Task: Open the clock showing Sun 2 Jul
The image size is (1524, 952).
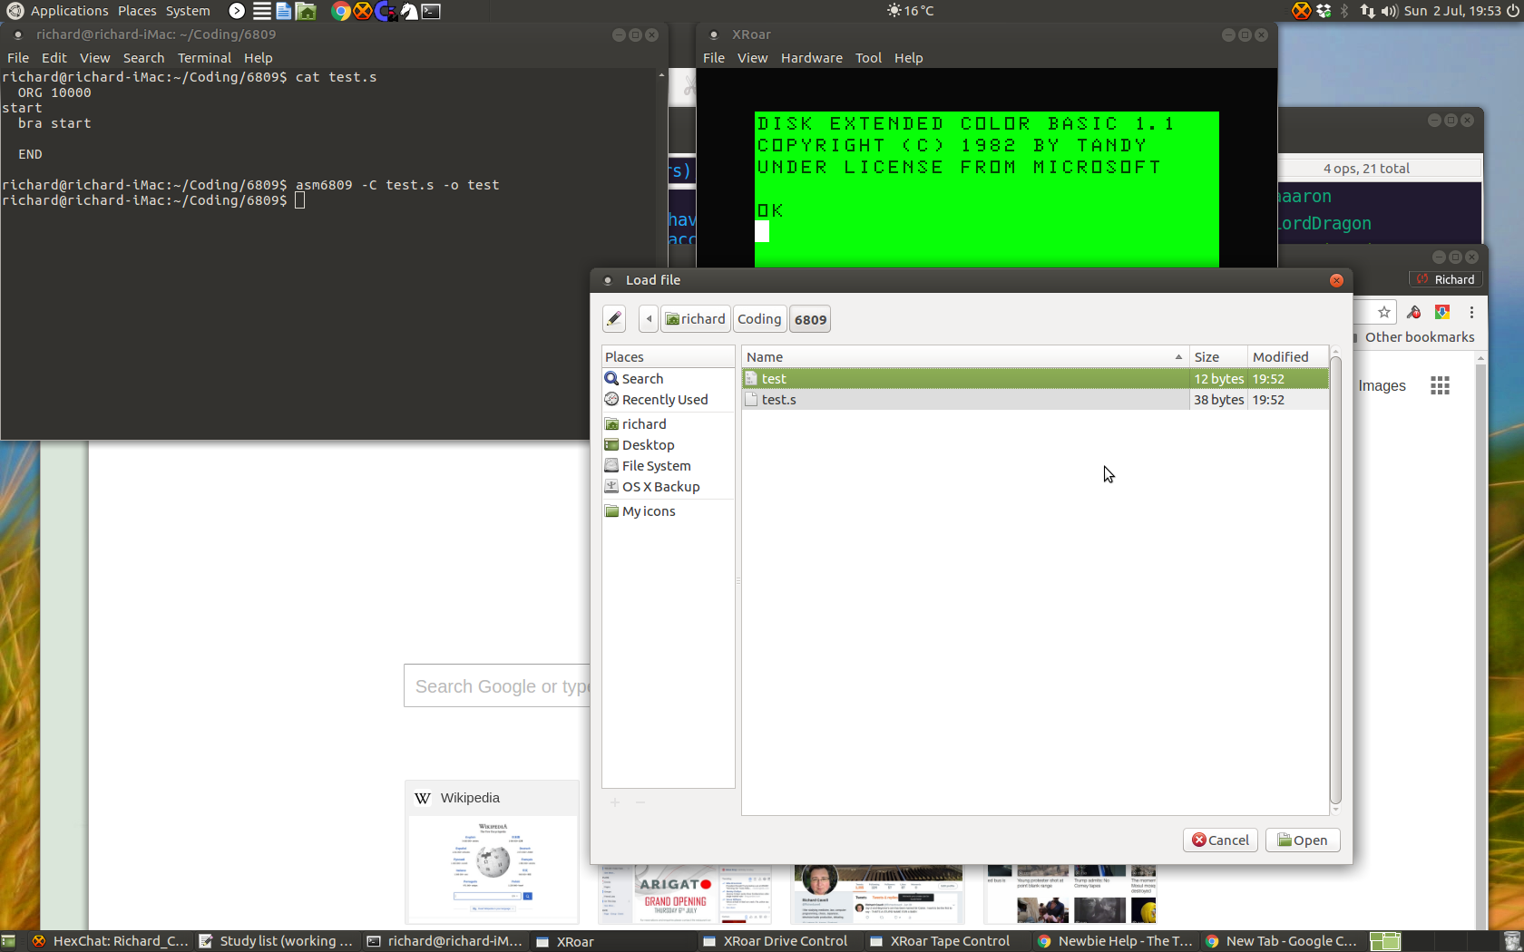Action: 1452,11
